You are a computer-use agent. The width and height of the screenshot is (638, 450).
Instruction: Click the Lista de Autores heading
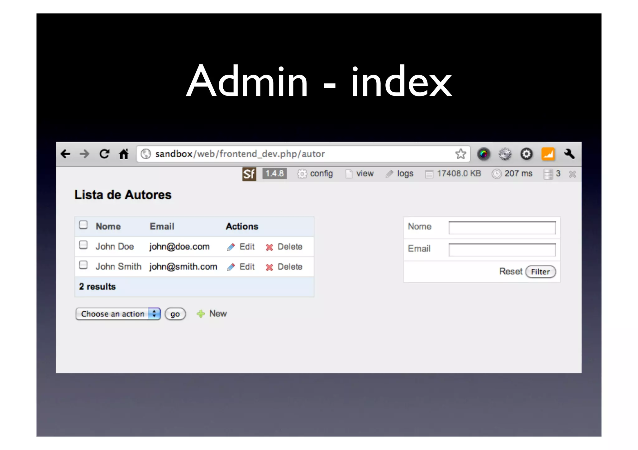(123, 195)
